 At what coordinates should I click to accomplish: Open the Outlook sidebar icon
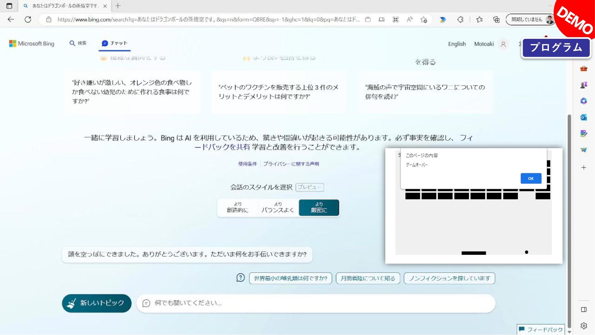(584, 117)
